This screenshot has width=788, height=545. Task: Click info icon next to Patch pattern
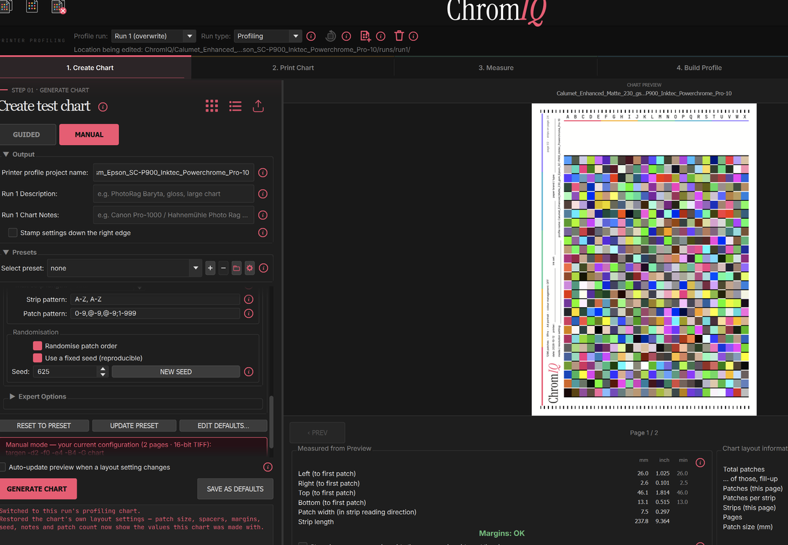pyautogui.click(x=248, y=314)
